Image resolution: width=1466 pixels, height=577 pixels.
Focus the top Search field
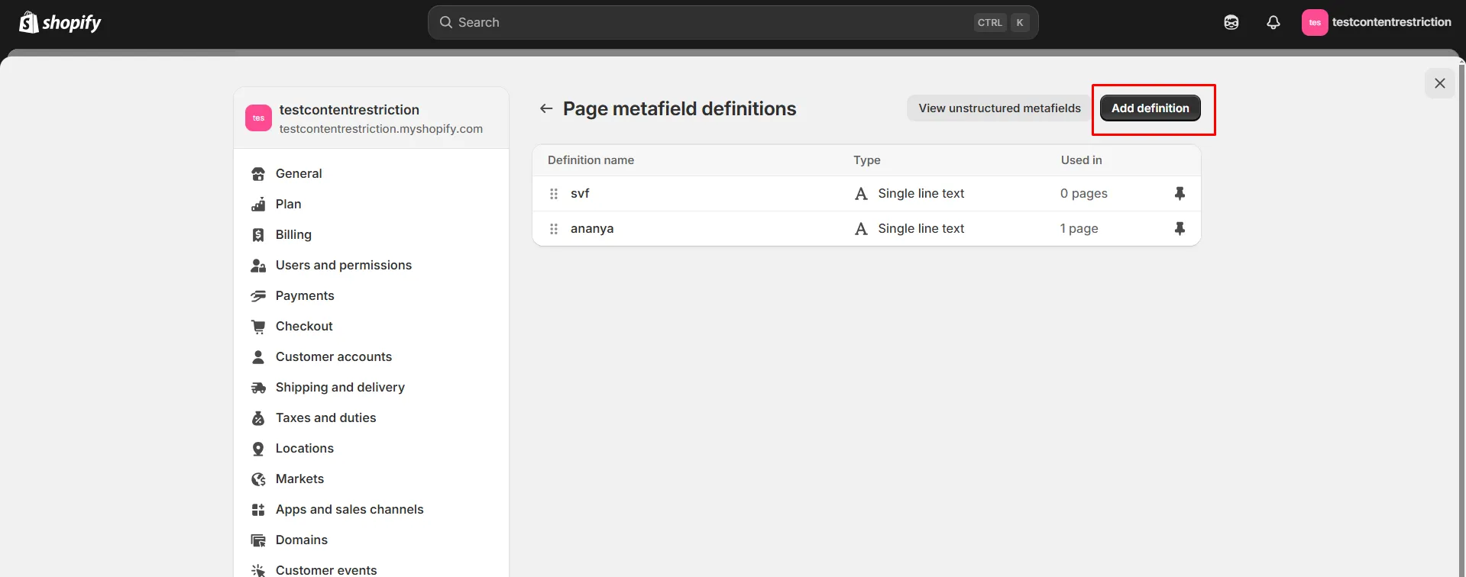pos(733,23)
